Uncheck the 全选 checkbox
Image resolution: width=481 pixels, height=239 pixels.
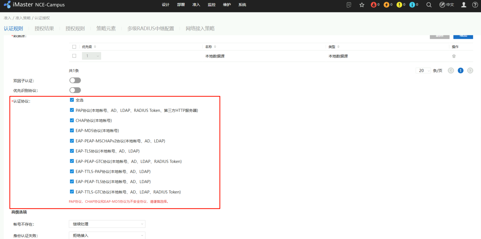click(72, 100)
